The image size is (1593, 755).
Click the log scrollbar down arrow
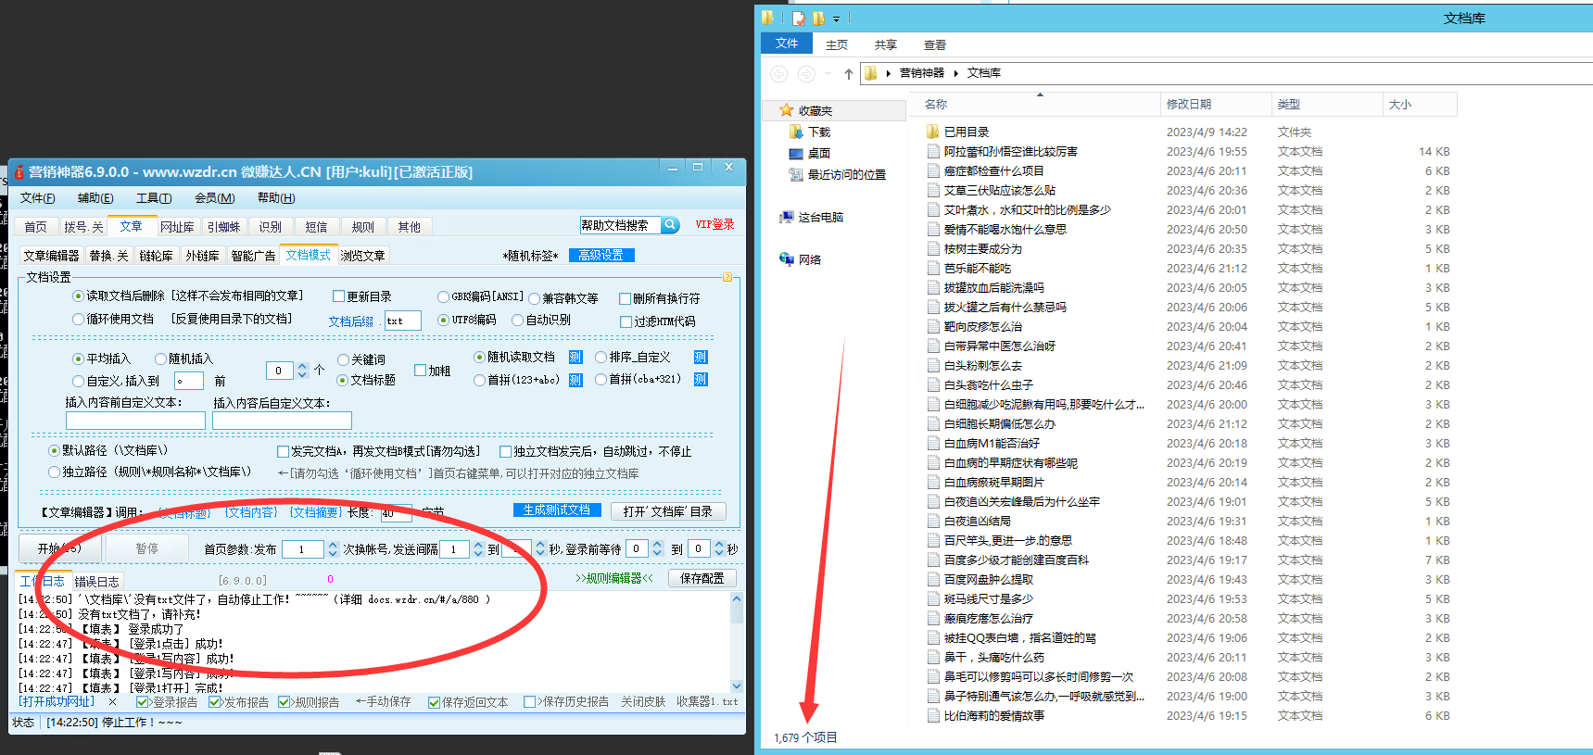tap(737, 686)
